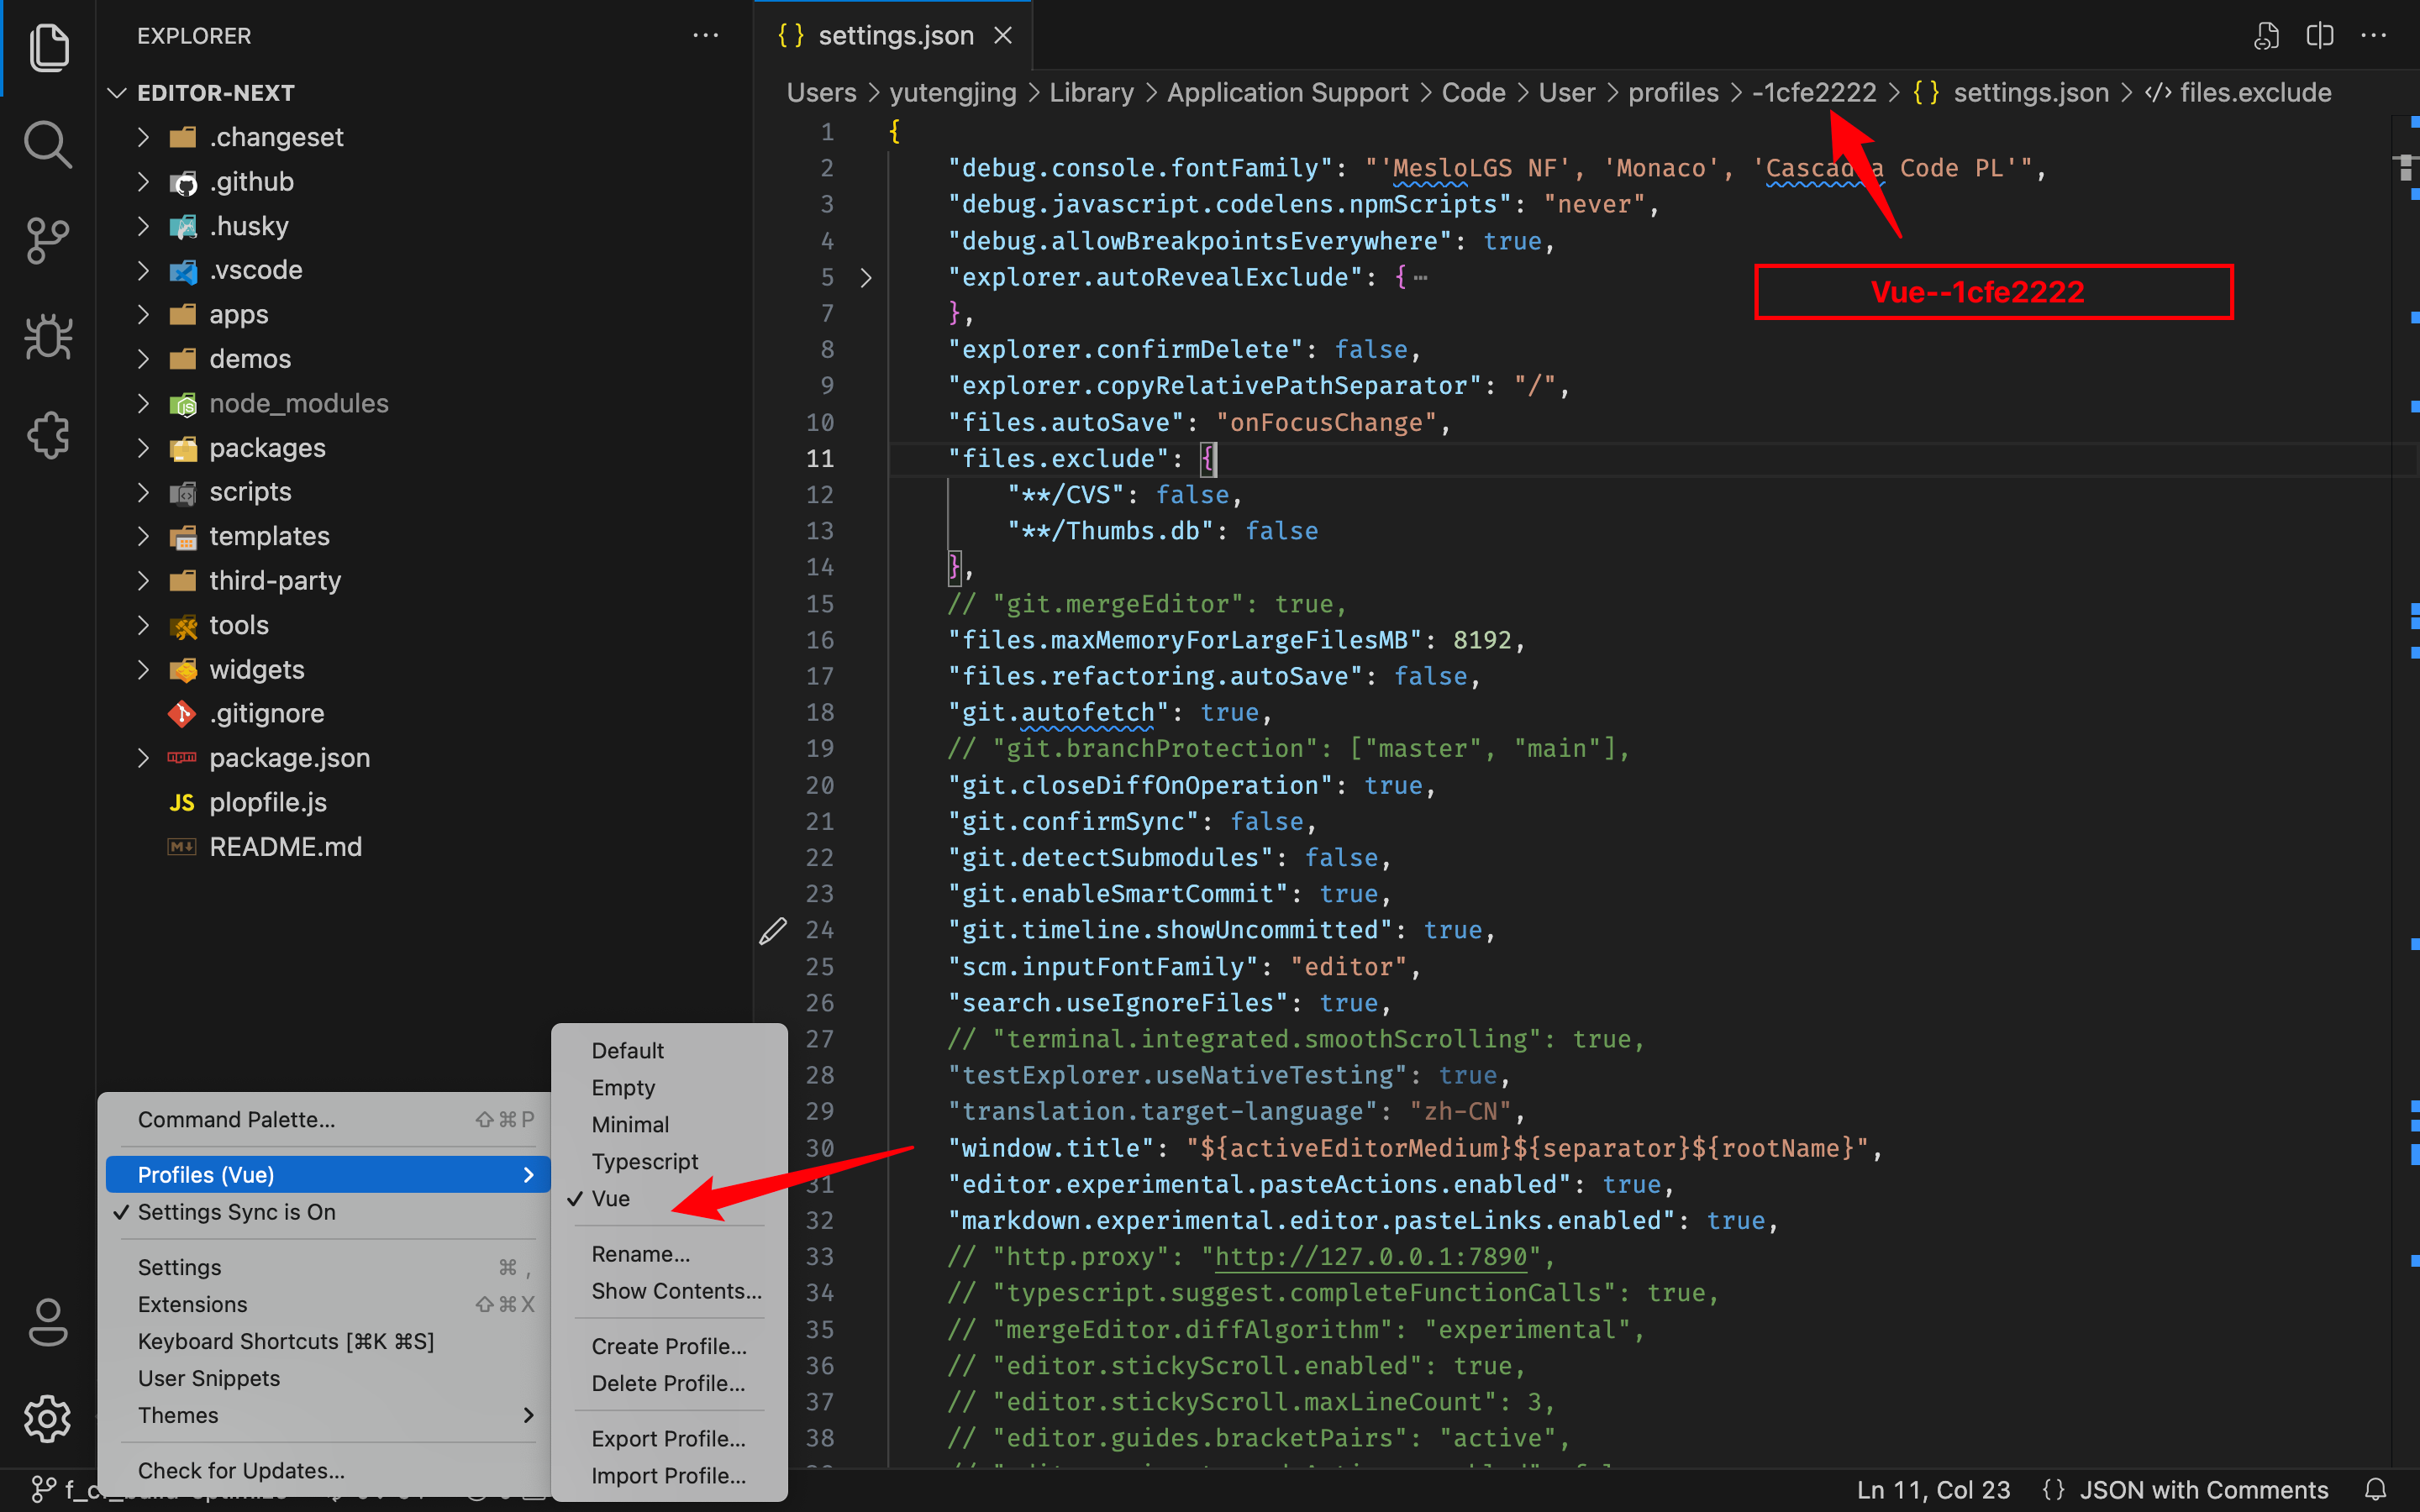Open More Actions ellipsis in editor toolbar
This screenshot has height=1512, width=2420.
tap(2375, 35)
